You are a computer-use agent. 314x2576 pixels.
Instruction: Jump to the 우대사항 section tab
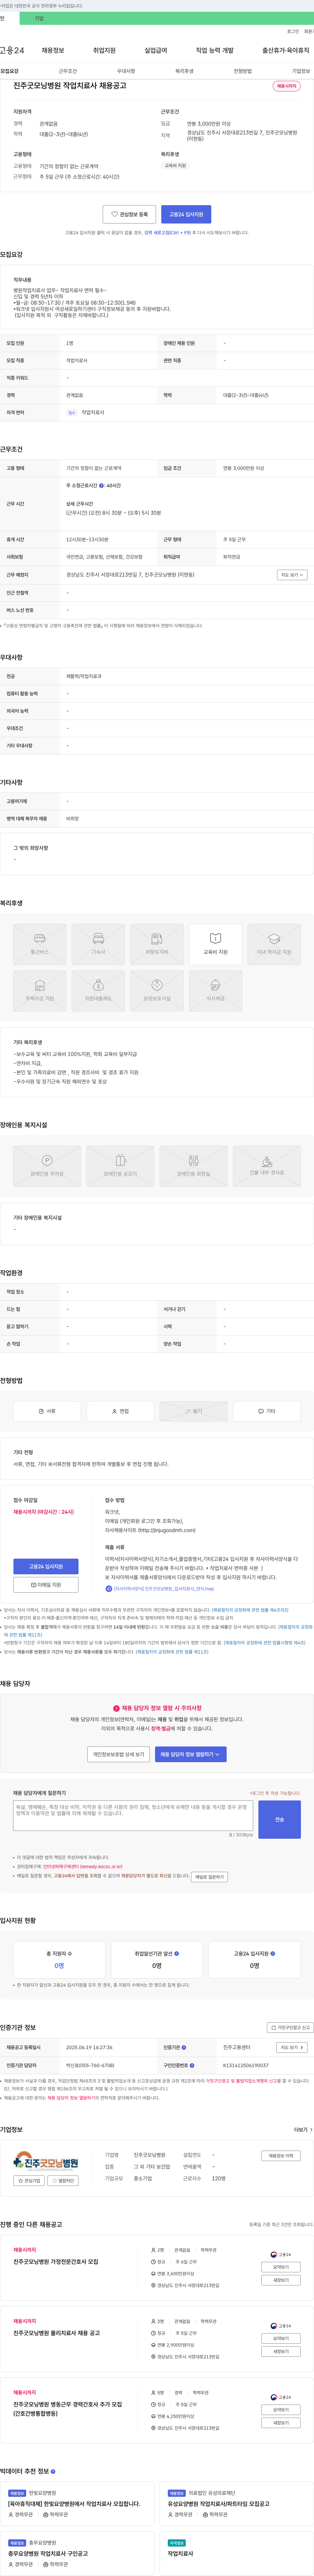126,71
